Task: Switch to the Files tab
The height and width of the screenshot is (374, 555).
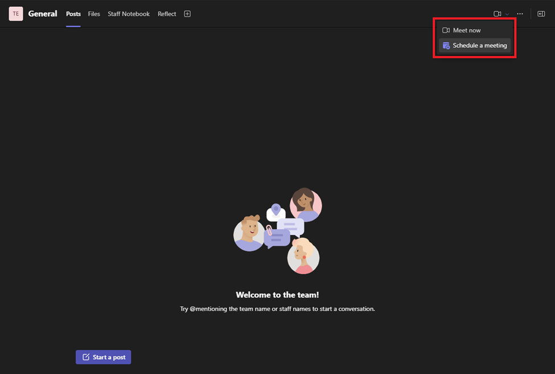Action: click(x=94, y=14)
